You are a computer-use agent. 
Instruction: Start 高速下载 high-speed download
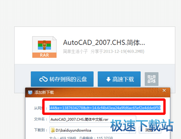119,79
